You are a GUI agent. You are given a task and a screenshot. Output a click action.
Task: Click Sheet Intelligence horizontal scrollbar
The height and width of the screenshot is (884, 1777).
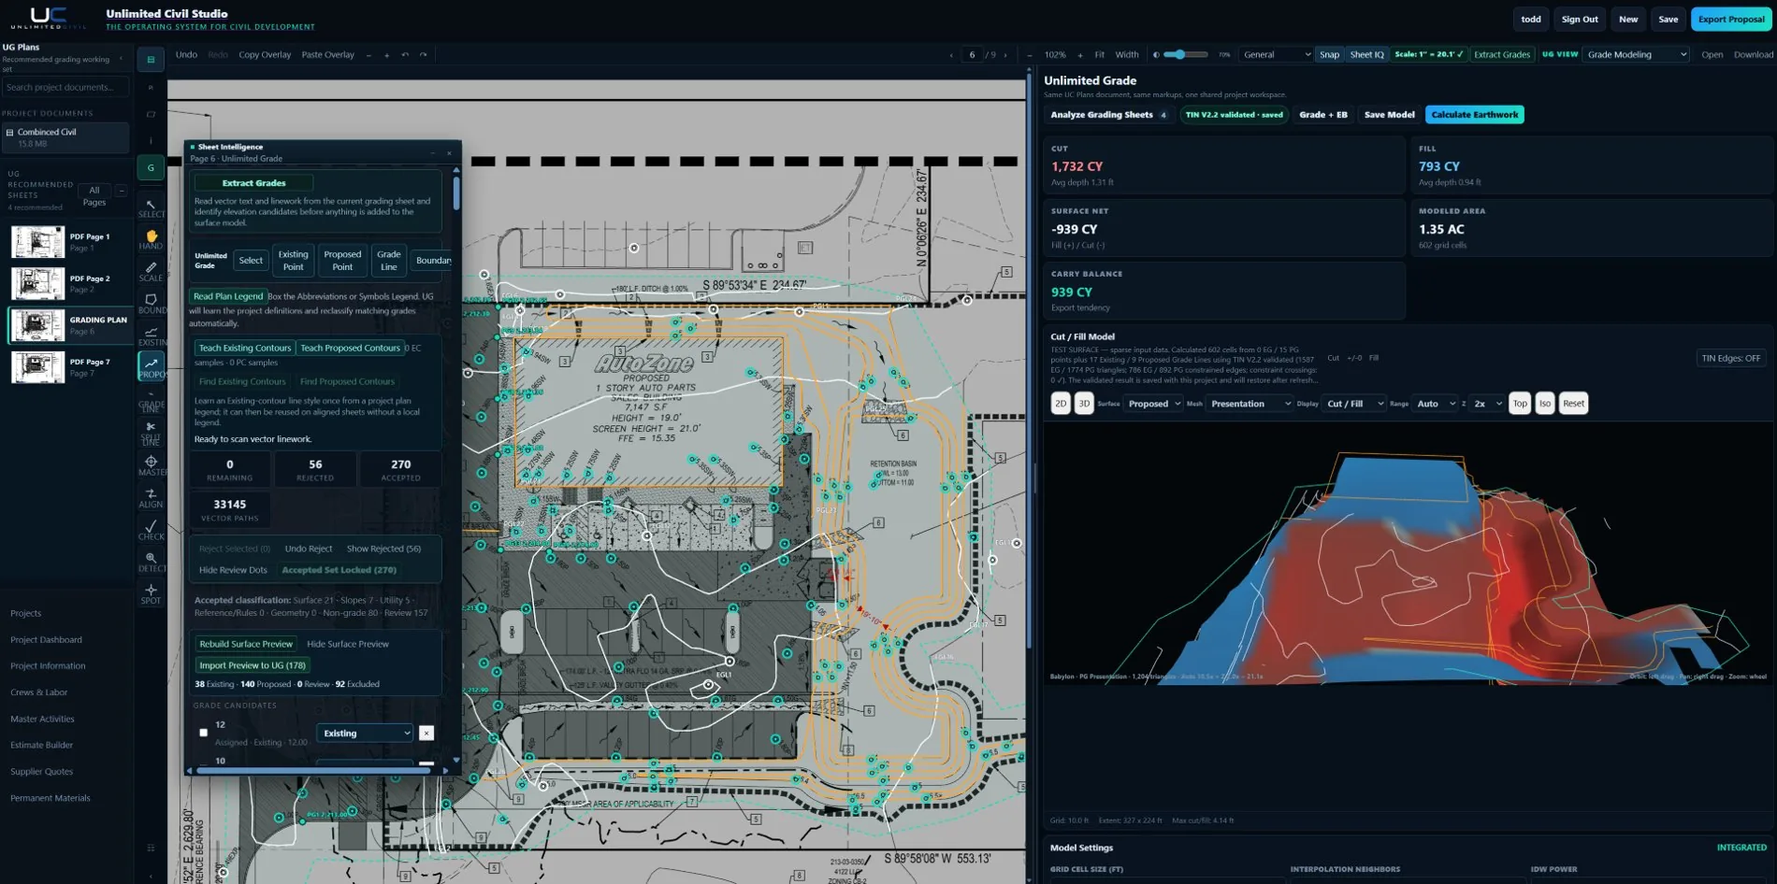pos(313,771)
